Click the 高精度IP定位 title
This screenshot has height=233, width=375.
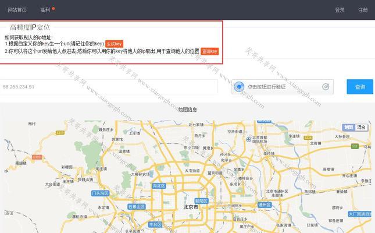click(x=30, y=27)
